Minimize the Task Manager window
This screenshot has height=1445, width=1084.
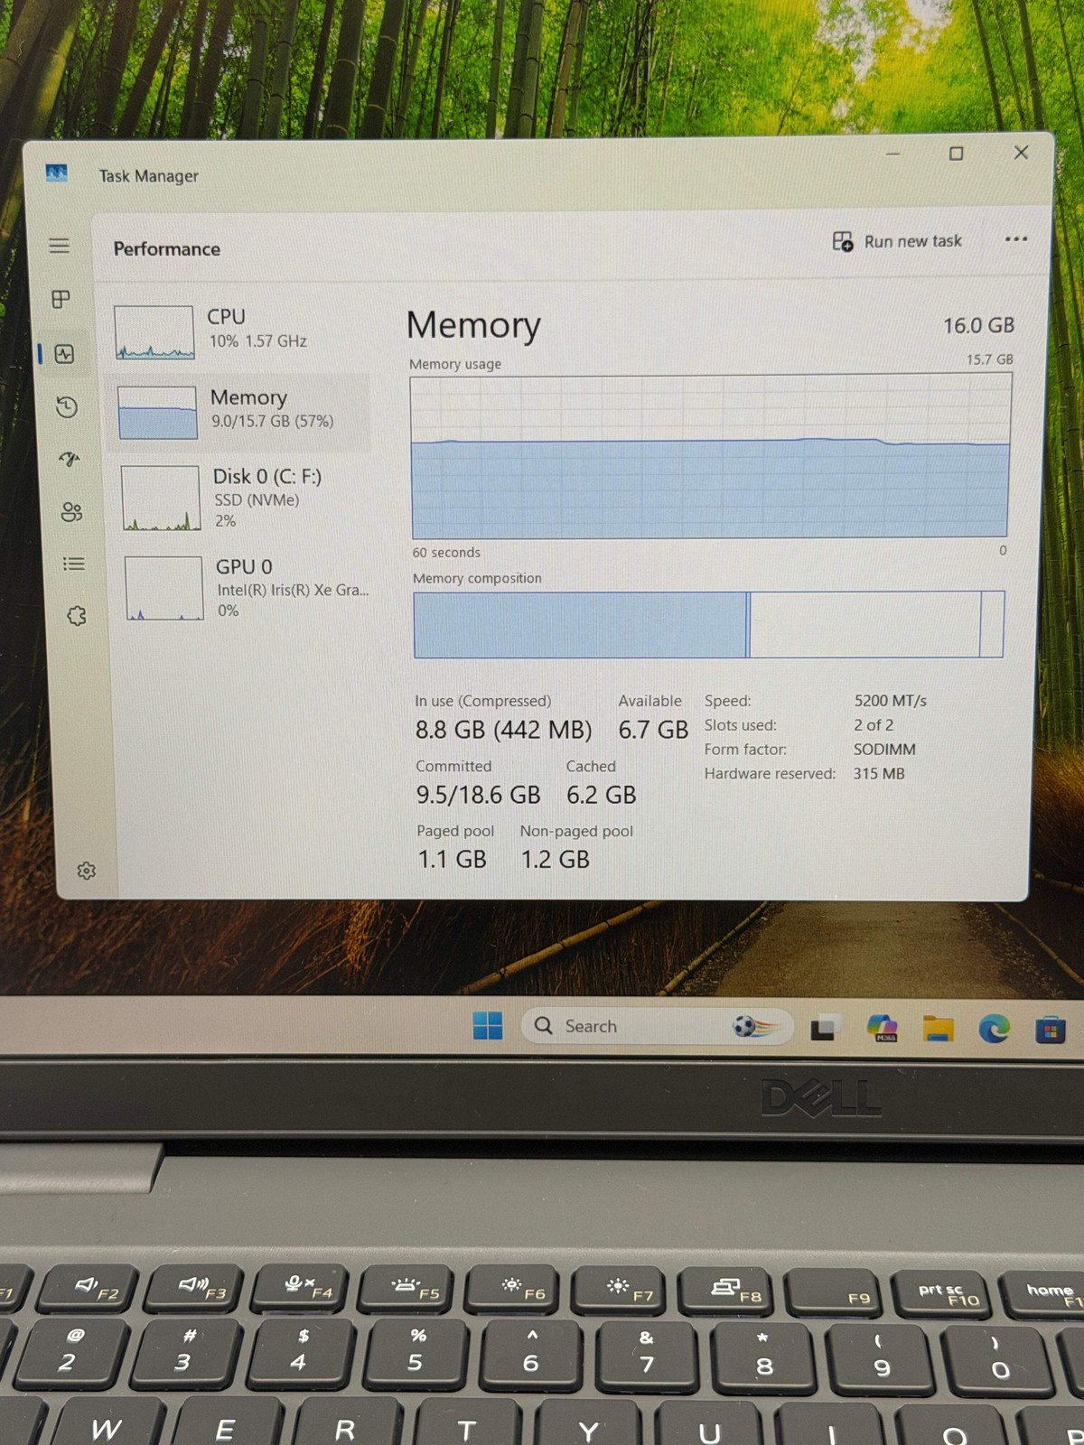[x=892, y=154]
